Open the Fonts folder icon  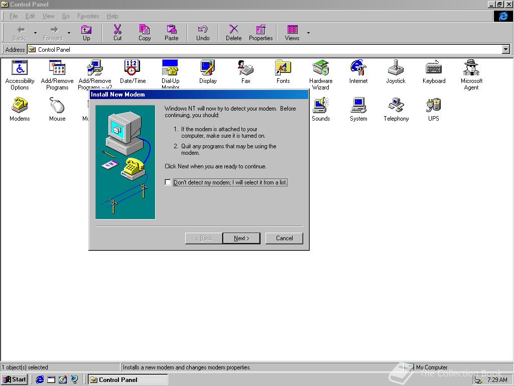[283, 71]
